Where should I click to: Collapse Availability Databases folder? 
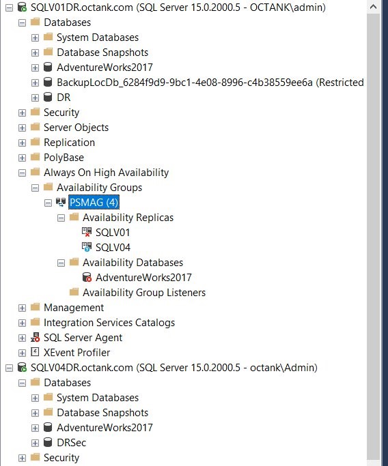click(x=61, y=263)
